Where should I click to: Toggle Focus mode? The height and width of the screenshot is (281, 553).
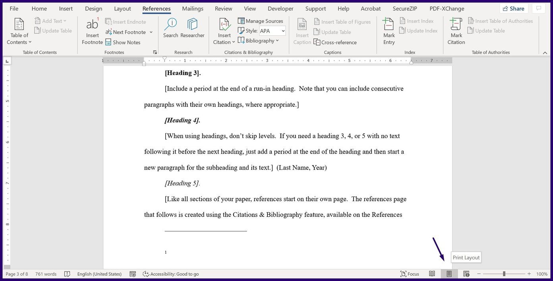410,274
